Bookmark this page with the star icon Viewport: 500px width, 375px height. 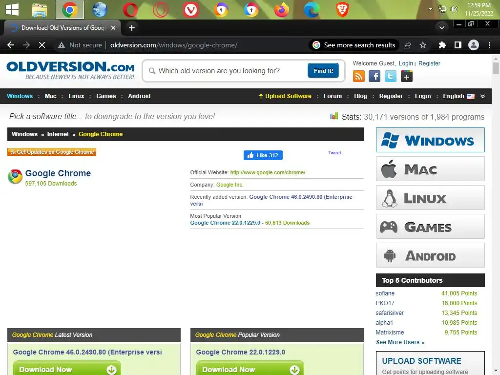tap(423, 45)
